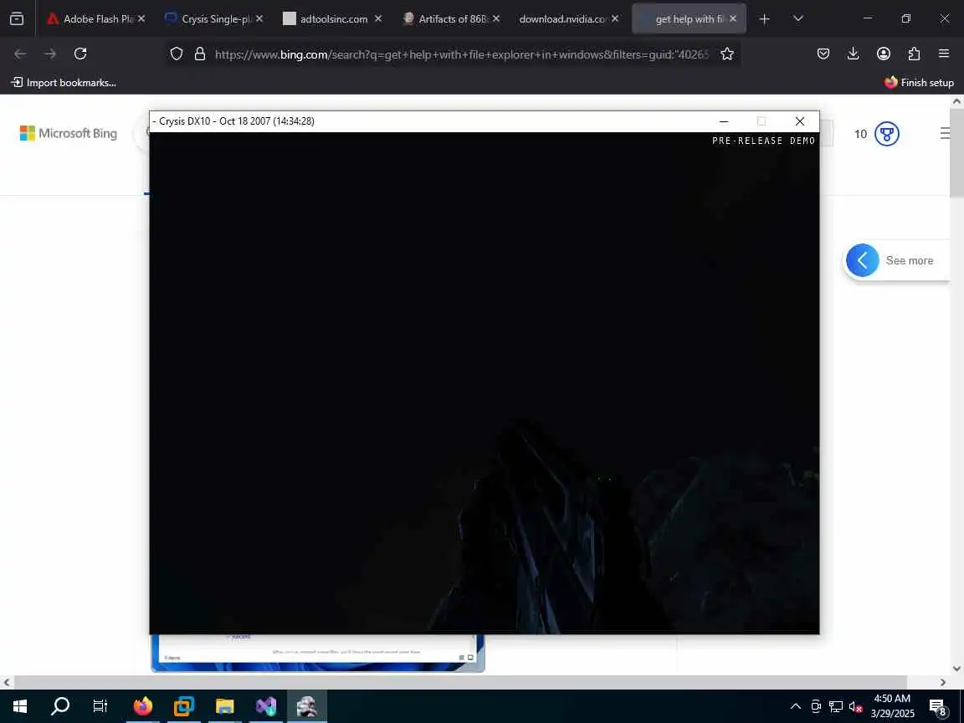This screenshot has width=964, height=723.
Task: Show hidden system tray icons
Action: click(796, 706)
